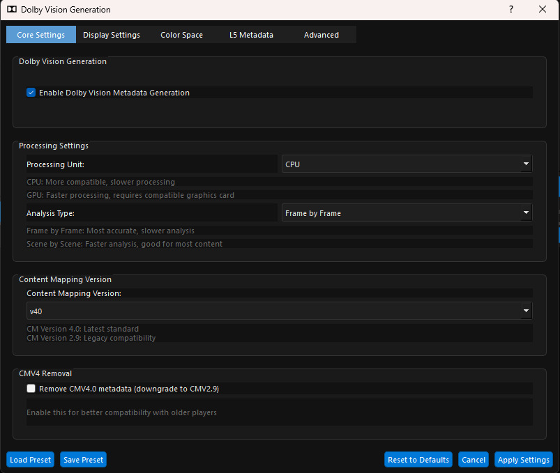Open the Processing Unit dropdown showing CPU

407,164
